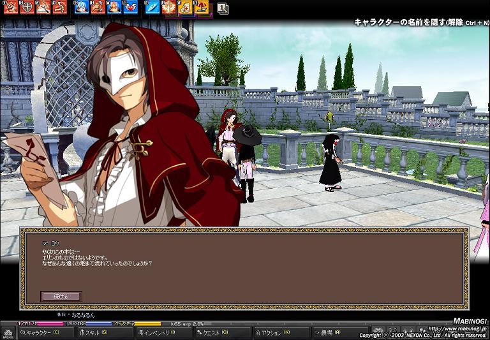Use the F7 blue-framed orange figure skill

coord(114,7)
